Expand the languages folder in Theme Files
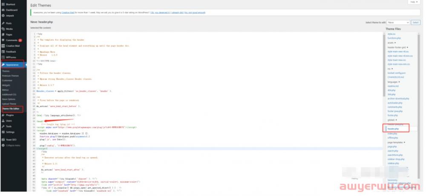The height and width of the screenshot is (196, 426). pos(394,81)
